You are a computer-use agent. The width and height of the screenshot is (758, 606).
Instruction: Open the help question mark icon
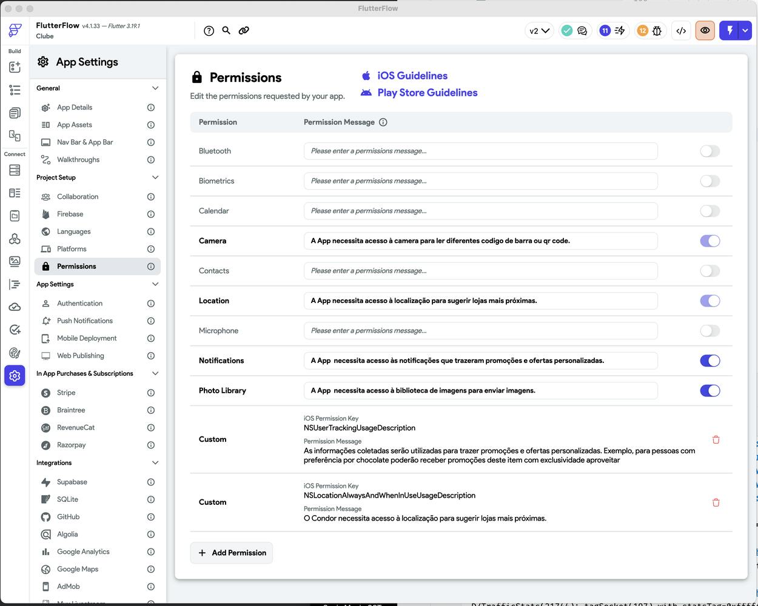(209, 30)
